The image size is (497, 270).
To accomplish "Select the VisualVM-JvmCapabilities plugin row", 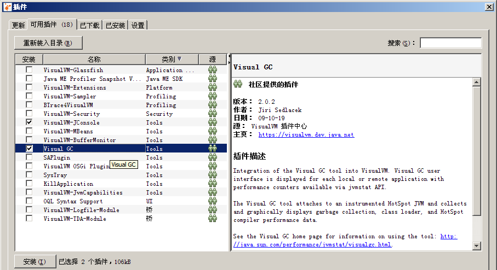I will (x=121, y=192).
